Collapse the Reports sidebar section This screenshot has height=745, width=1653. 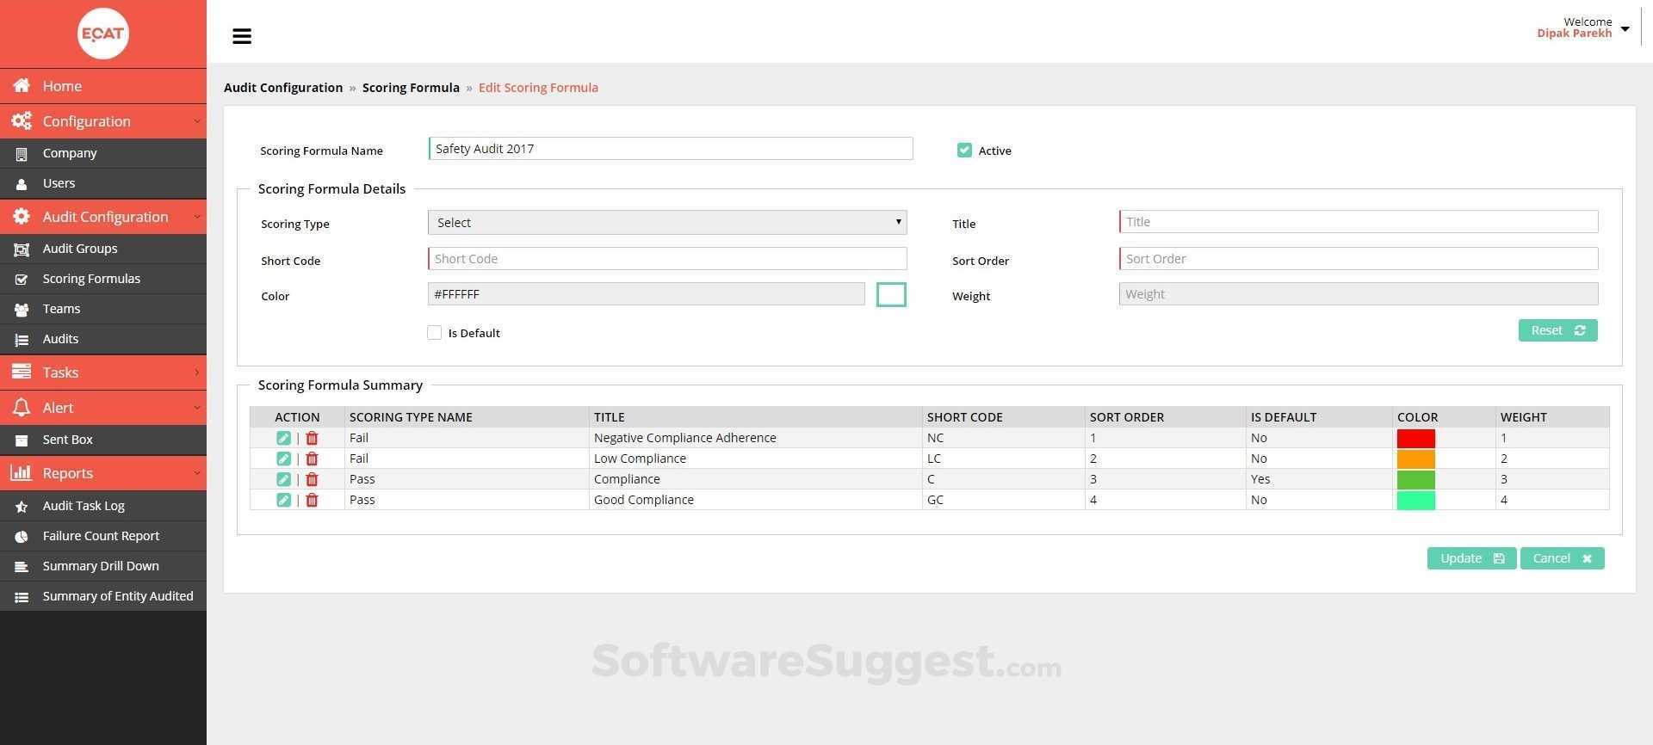pyautogui.click(x=196, y=473)
